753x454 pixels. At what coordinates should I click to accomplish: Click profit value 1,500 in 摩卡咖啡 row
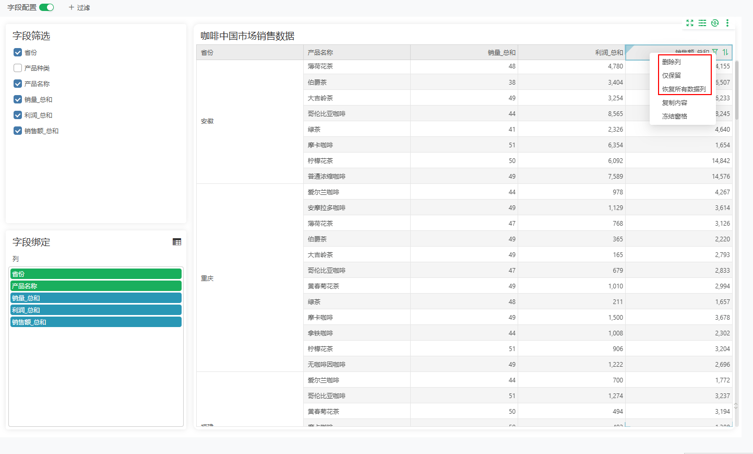tap(571, 317)
